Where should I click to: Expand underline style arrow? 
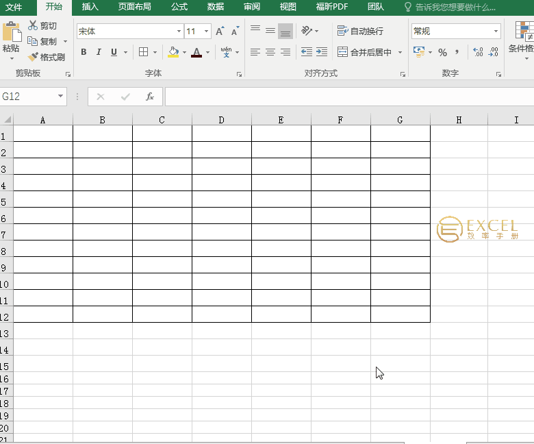click(126, 53)
